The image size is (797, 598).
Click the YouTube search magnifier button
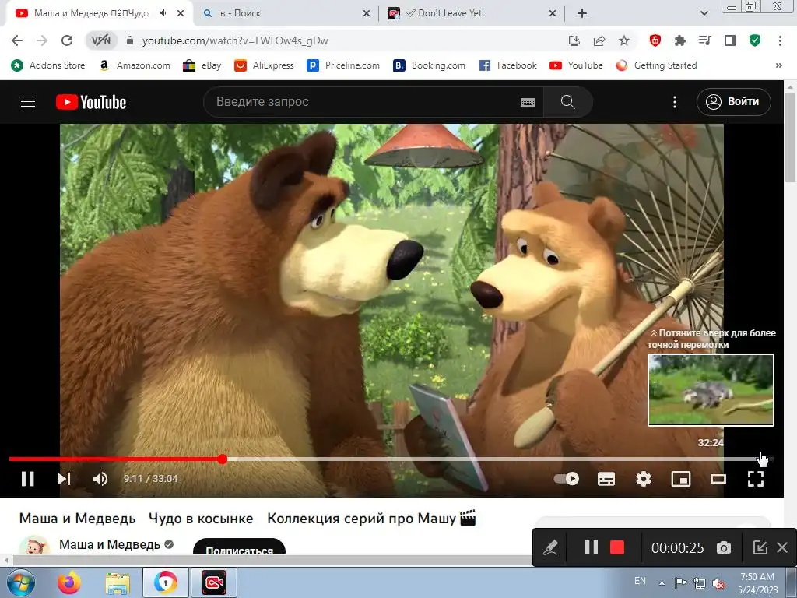[567, 102]
